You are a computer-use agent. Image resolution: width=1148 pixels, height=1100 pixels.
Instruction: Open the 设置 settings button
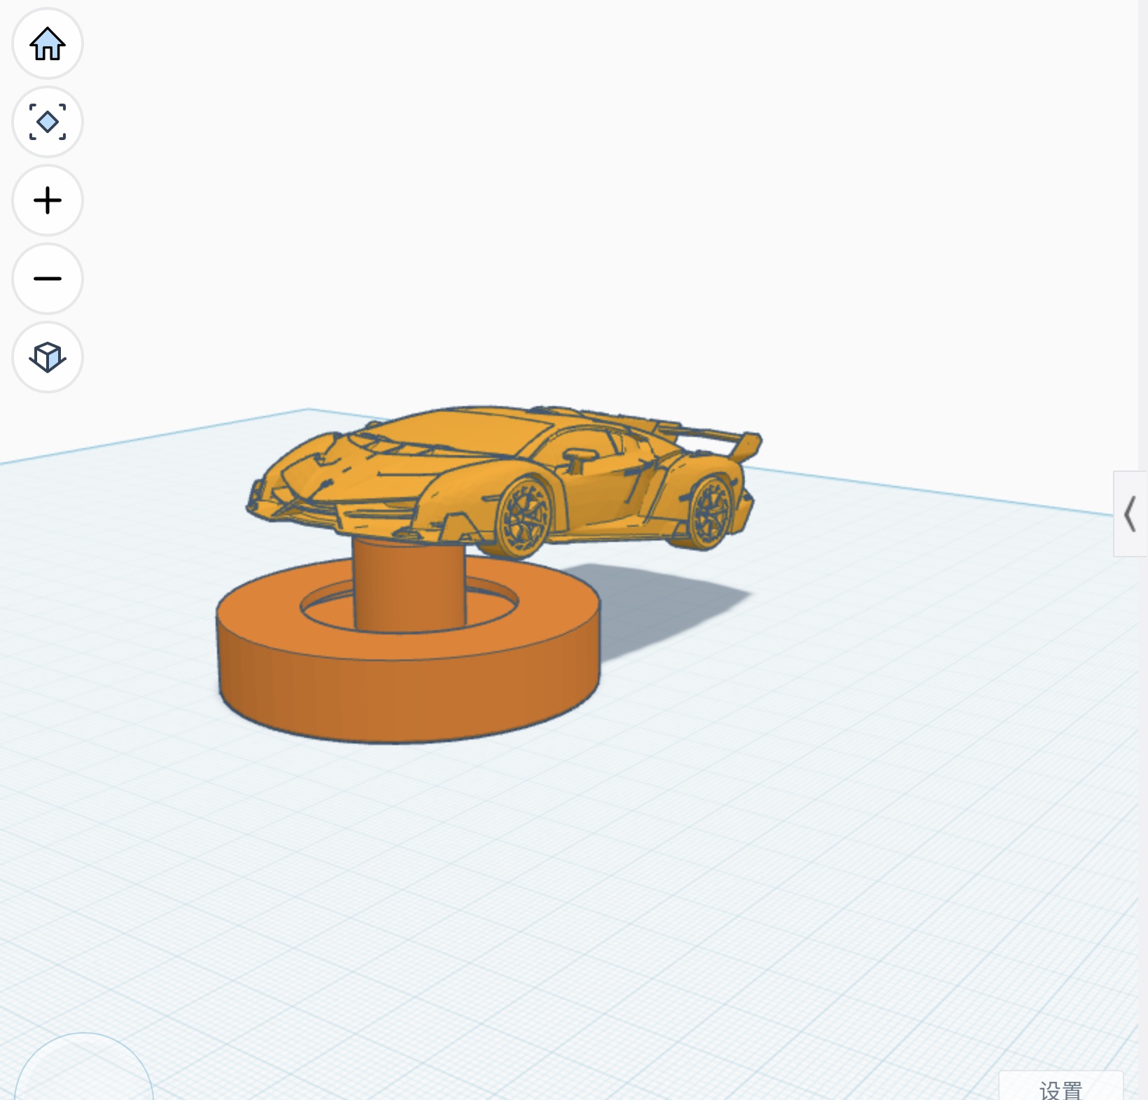1060,1087
